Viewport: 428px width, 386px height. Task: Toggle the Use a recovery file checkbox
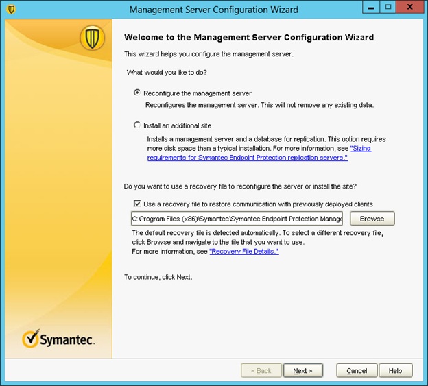click(138, 204)
